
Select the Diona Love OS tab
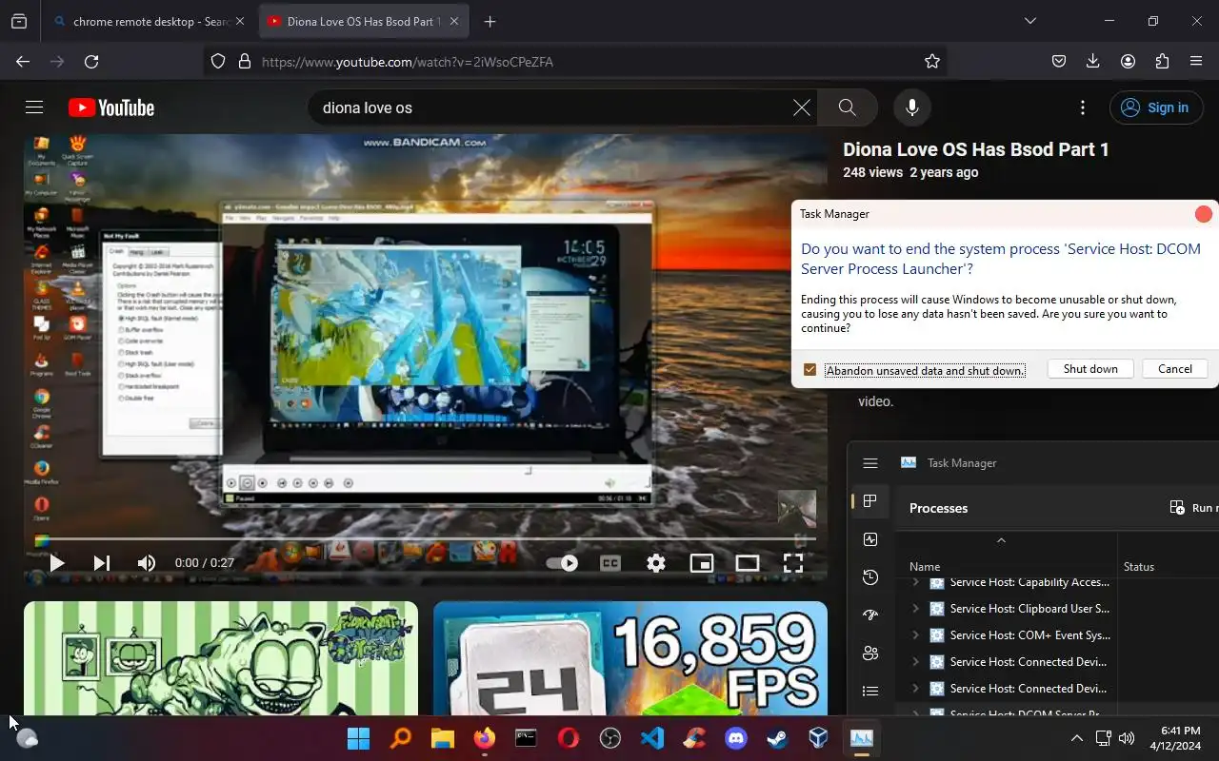tap(362, 21)
